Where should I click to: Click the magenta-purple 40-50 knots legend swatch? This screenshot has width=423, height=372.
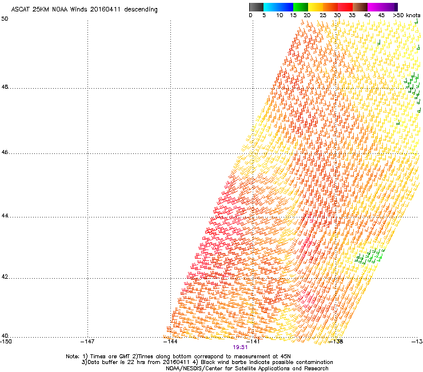(x=382, y=7)
